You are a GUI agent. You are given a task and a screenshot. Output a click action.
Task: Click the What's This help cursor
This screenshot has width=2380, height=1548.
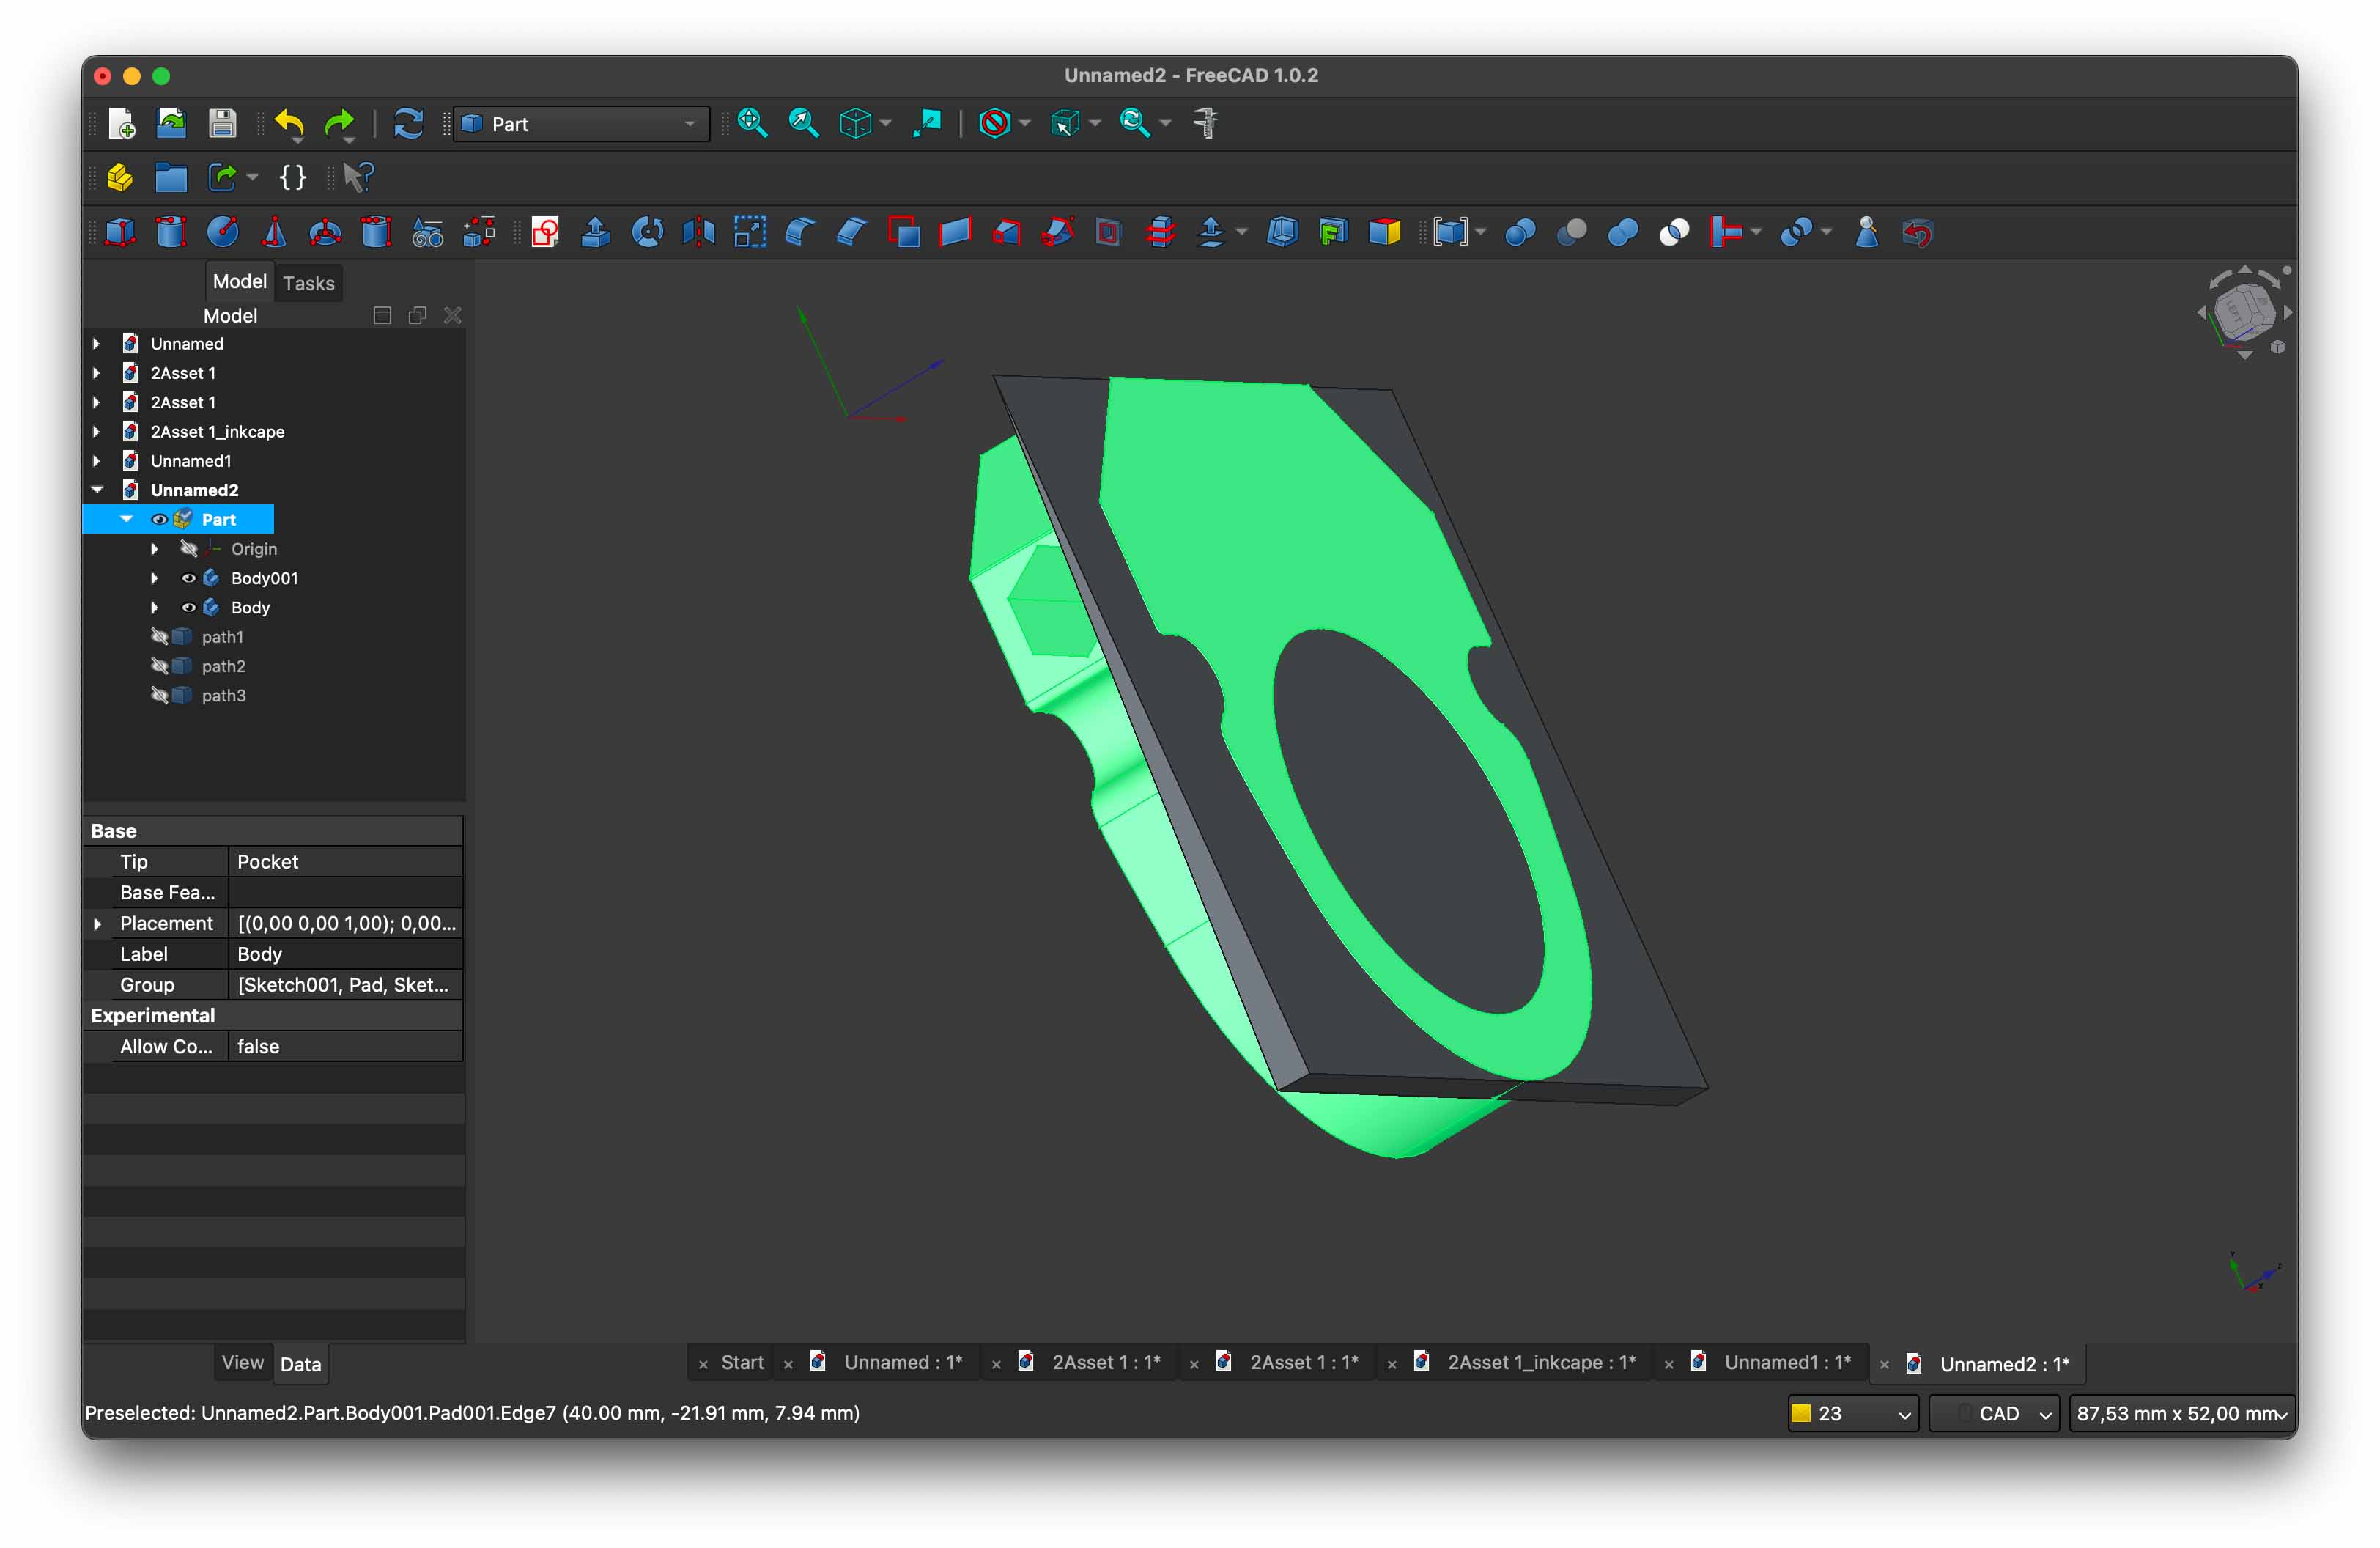[x=357, y=178]
